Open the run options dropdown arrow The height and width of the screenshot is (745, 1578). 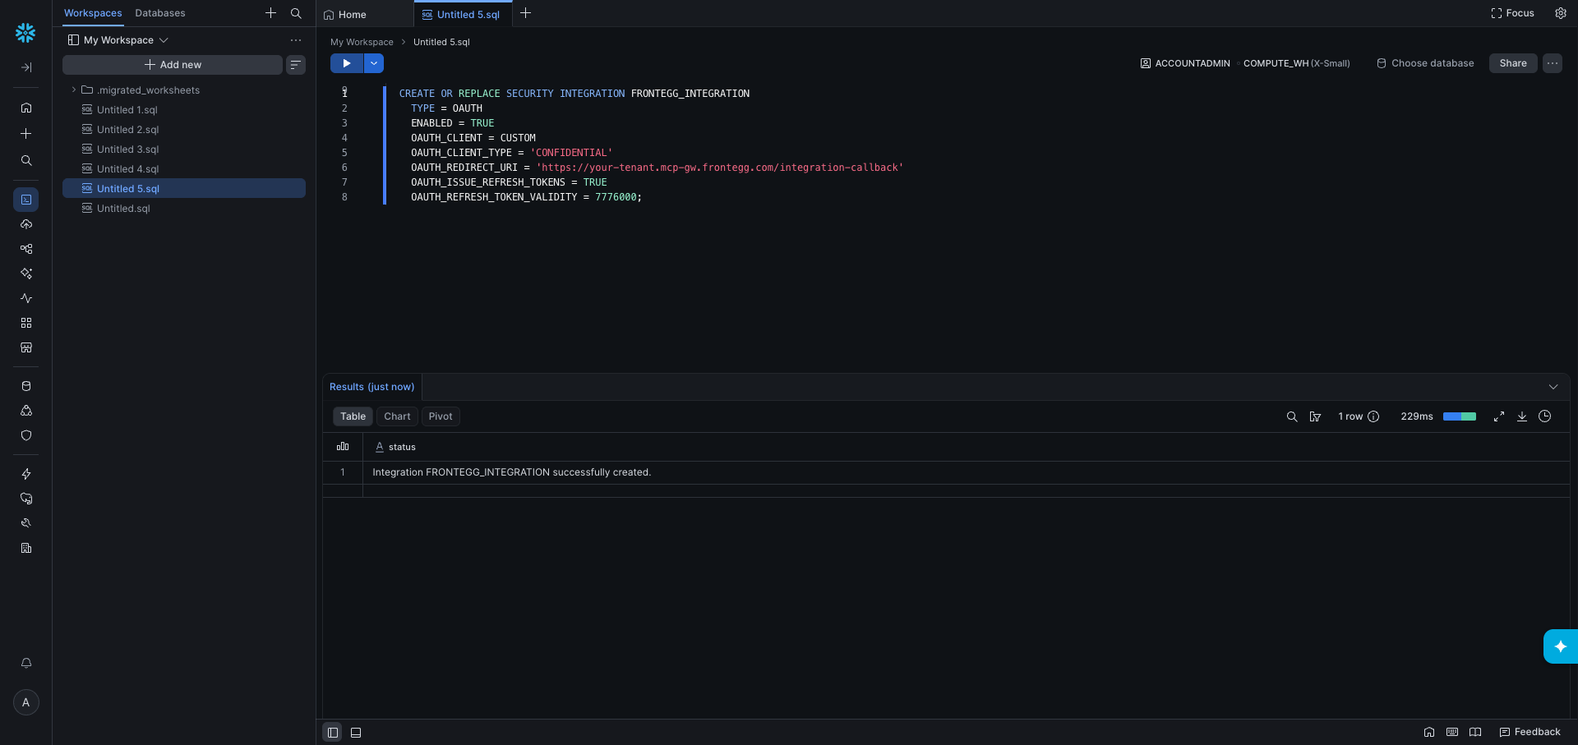tap(374, 63)
